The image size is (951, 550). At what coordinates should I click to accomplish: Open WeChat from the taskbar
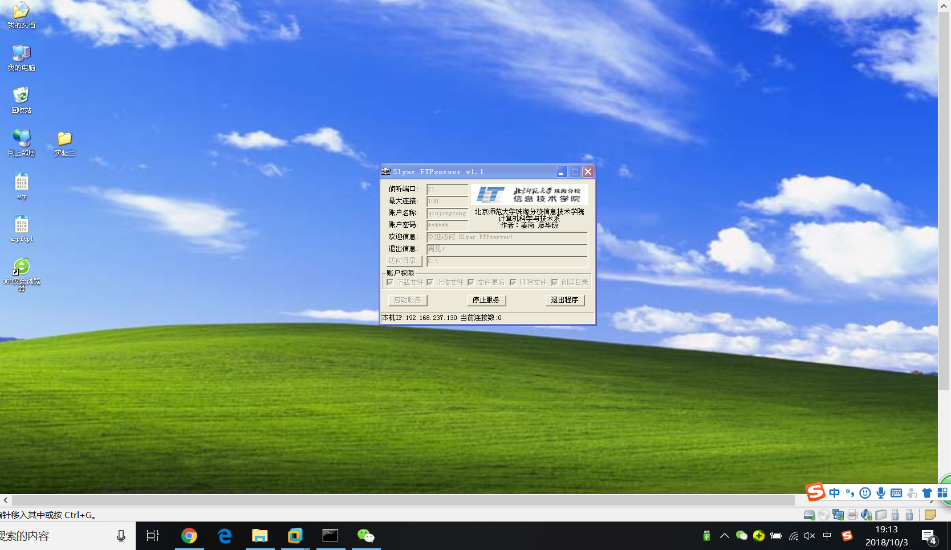coord(366,536)
